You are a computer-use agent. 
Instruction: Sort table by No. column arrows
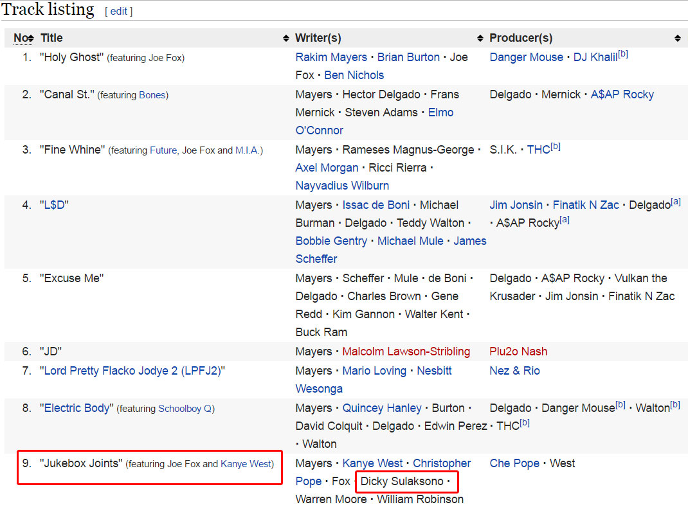pyautogui.click(x=30, y=39)
